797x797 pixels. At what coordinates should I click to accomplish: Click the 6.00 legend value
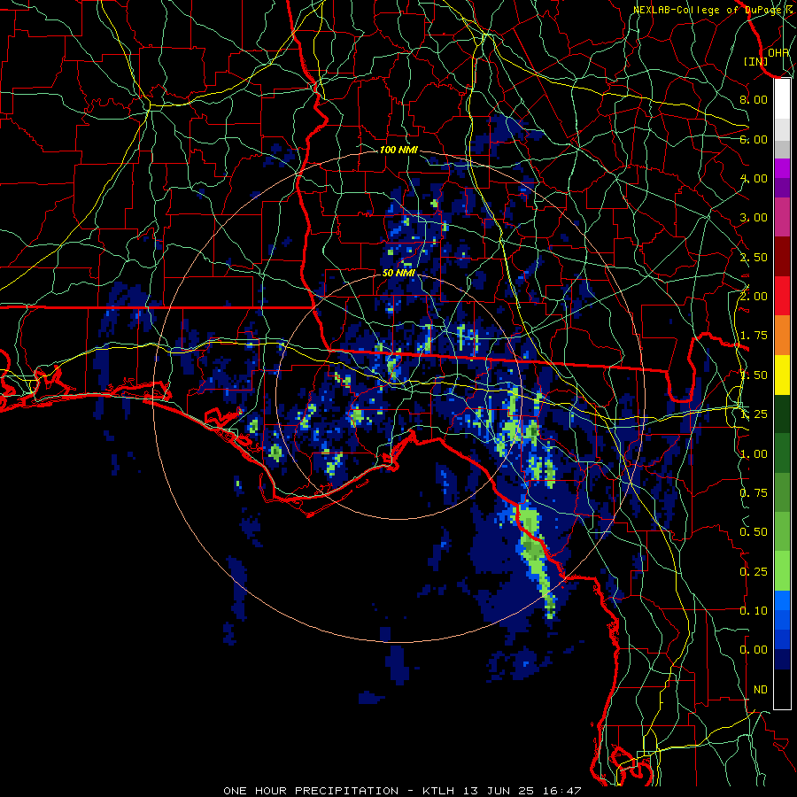(x=754, y=139)
